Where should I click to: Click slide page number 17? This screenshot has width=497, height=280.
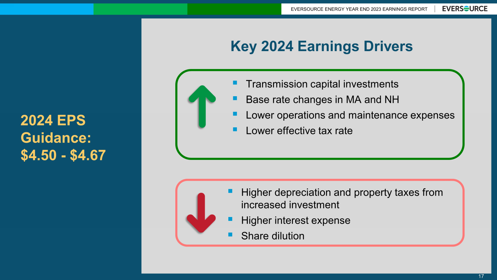(x=481, y=276)
